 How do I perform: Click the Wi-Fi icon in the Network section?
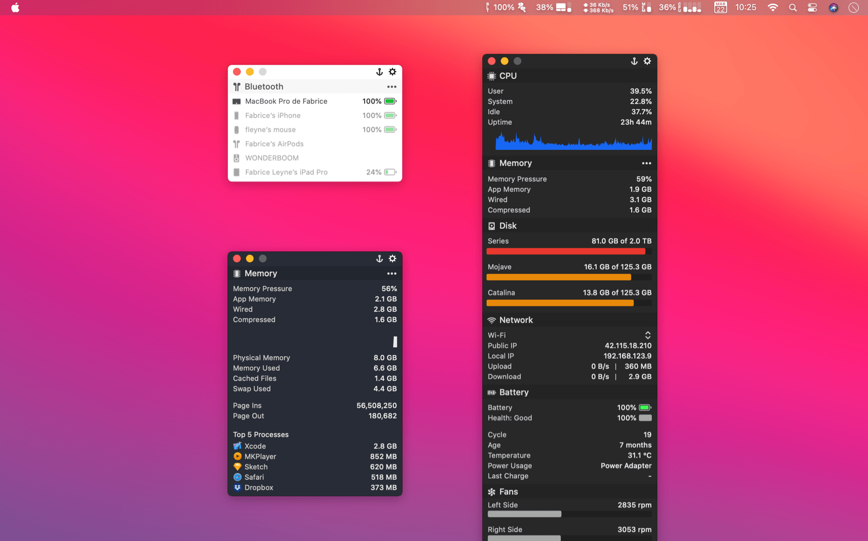pos(492,320)
